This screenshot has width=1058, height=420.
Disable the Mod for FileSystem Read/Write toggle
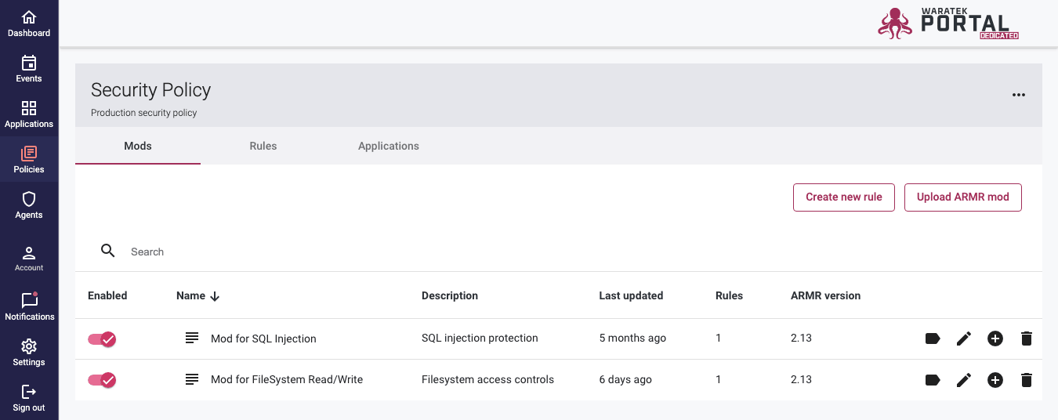tap(102, 380)
